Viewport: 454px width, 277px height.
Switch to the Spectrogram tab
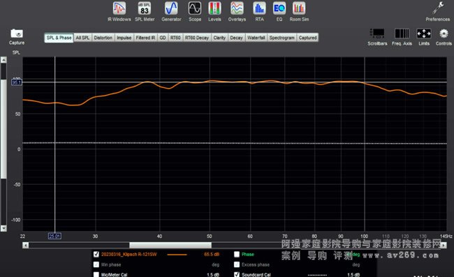pyautogui.click(x=281, y=38)
